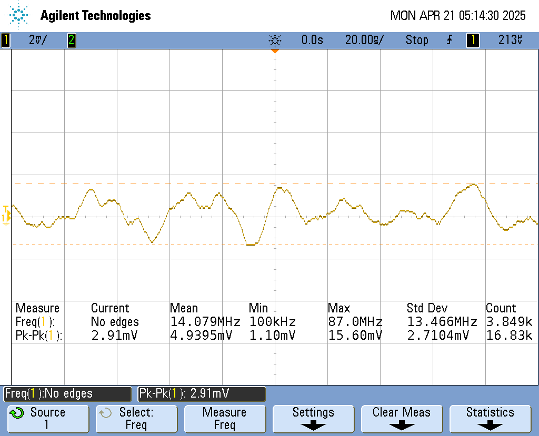This screenshot has height=436, width=539.
Task: Click the orange time reference triangle marker
Action: click(274, 51)
